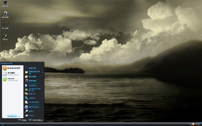Open 回收站 icon on the desktop

[x=5, y=37]
